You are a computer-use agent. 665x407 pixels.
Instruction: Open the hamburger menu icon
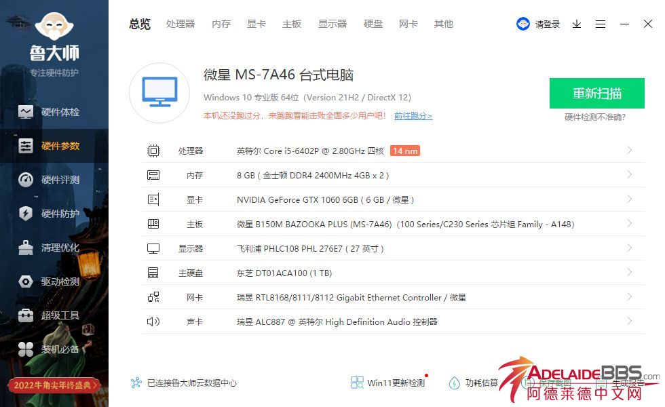coord(601,24)
